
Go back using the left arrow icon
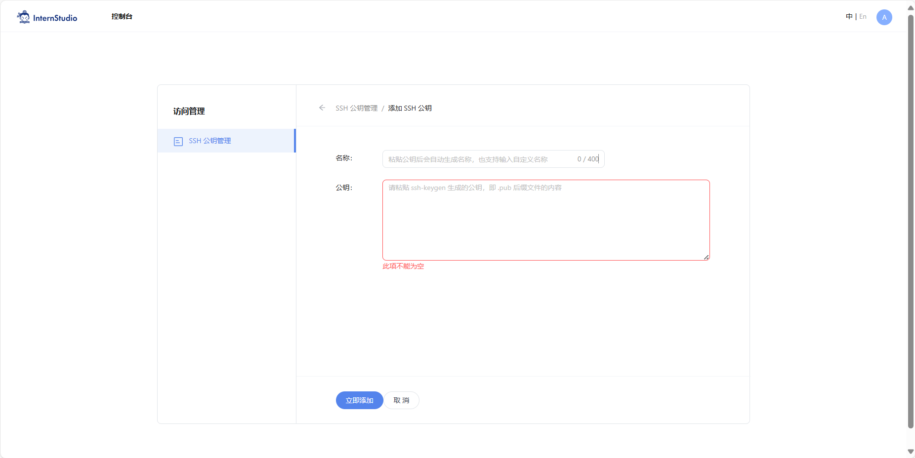[x=322, y=108]
